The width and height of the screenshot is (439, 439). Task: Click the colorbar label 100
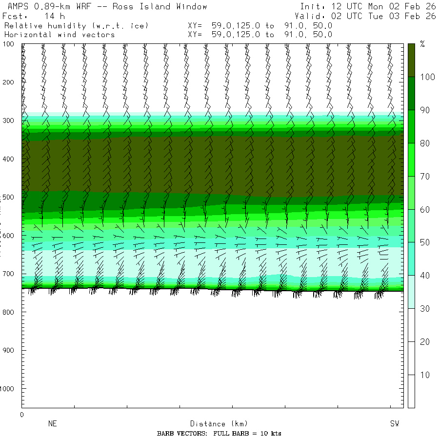427,77
